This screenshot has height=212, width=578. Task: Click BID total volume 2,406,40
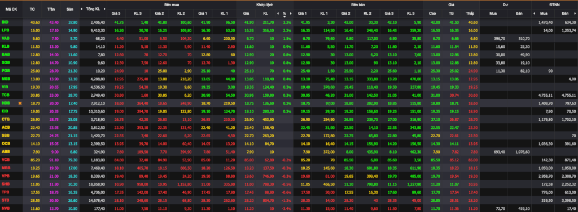coord(98,22)
